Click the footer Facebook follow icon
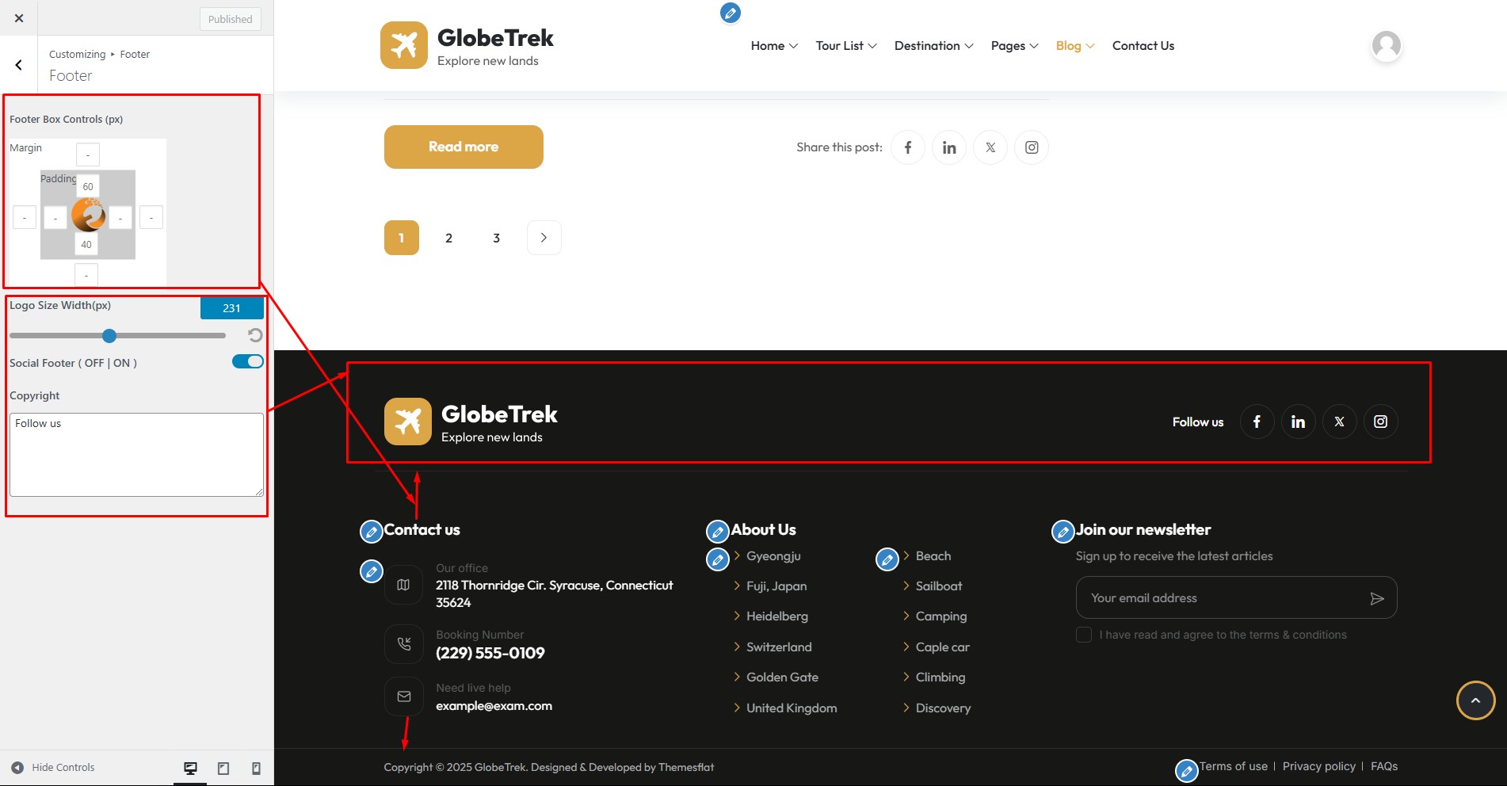 pos(1257,422)
